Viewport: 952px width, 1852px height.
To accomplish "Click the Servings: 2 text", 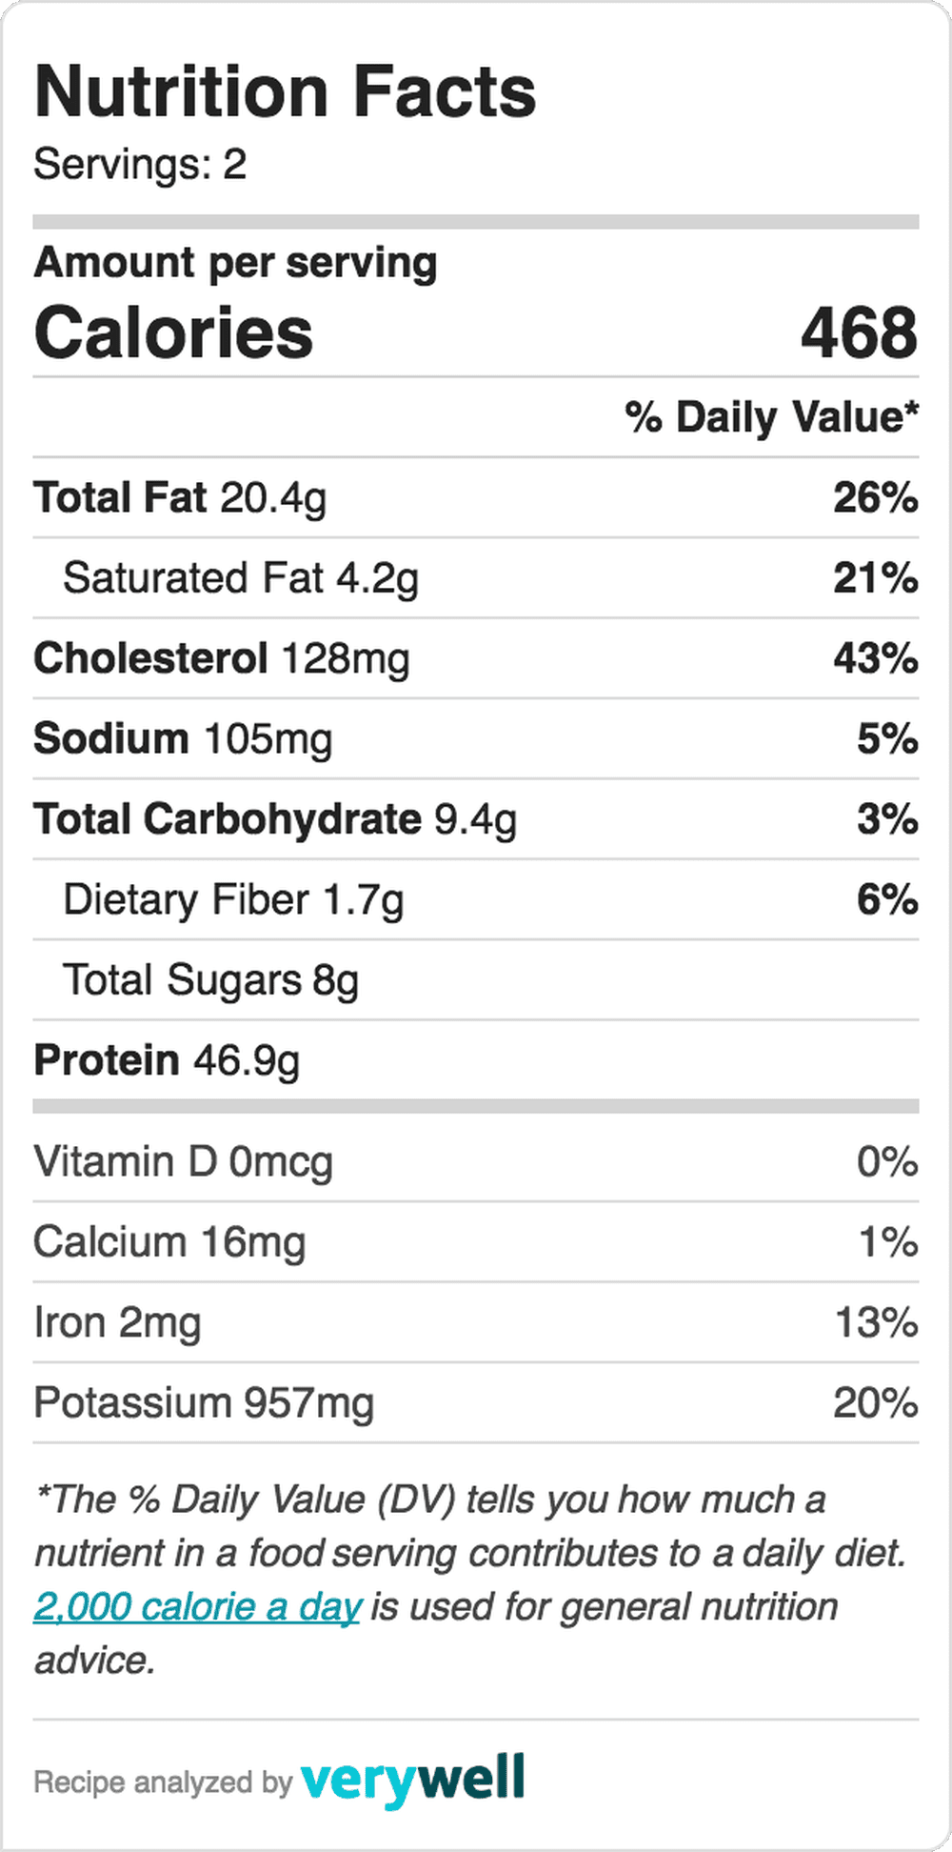I will coord(140,164).
